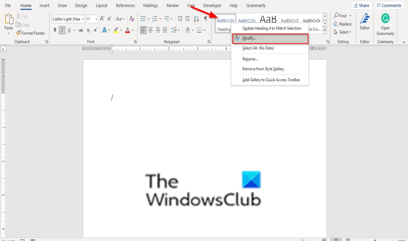Align text to the left

[x=143, y=30]
